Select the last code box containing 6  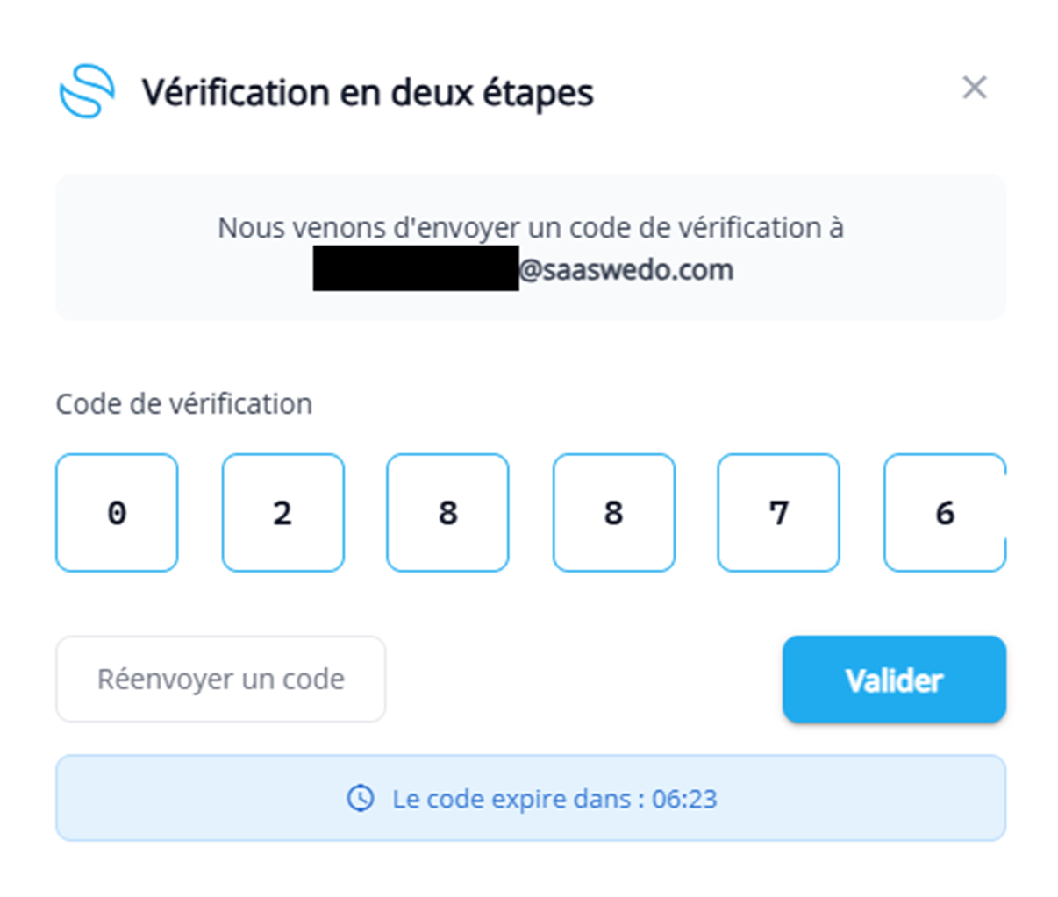click(944, 513)
